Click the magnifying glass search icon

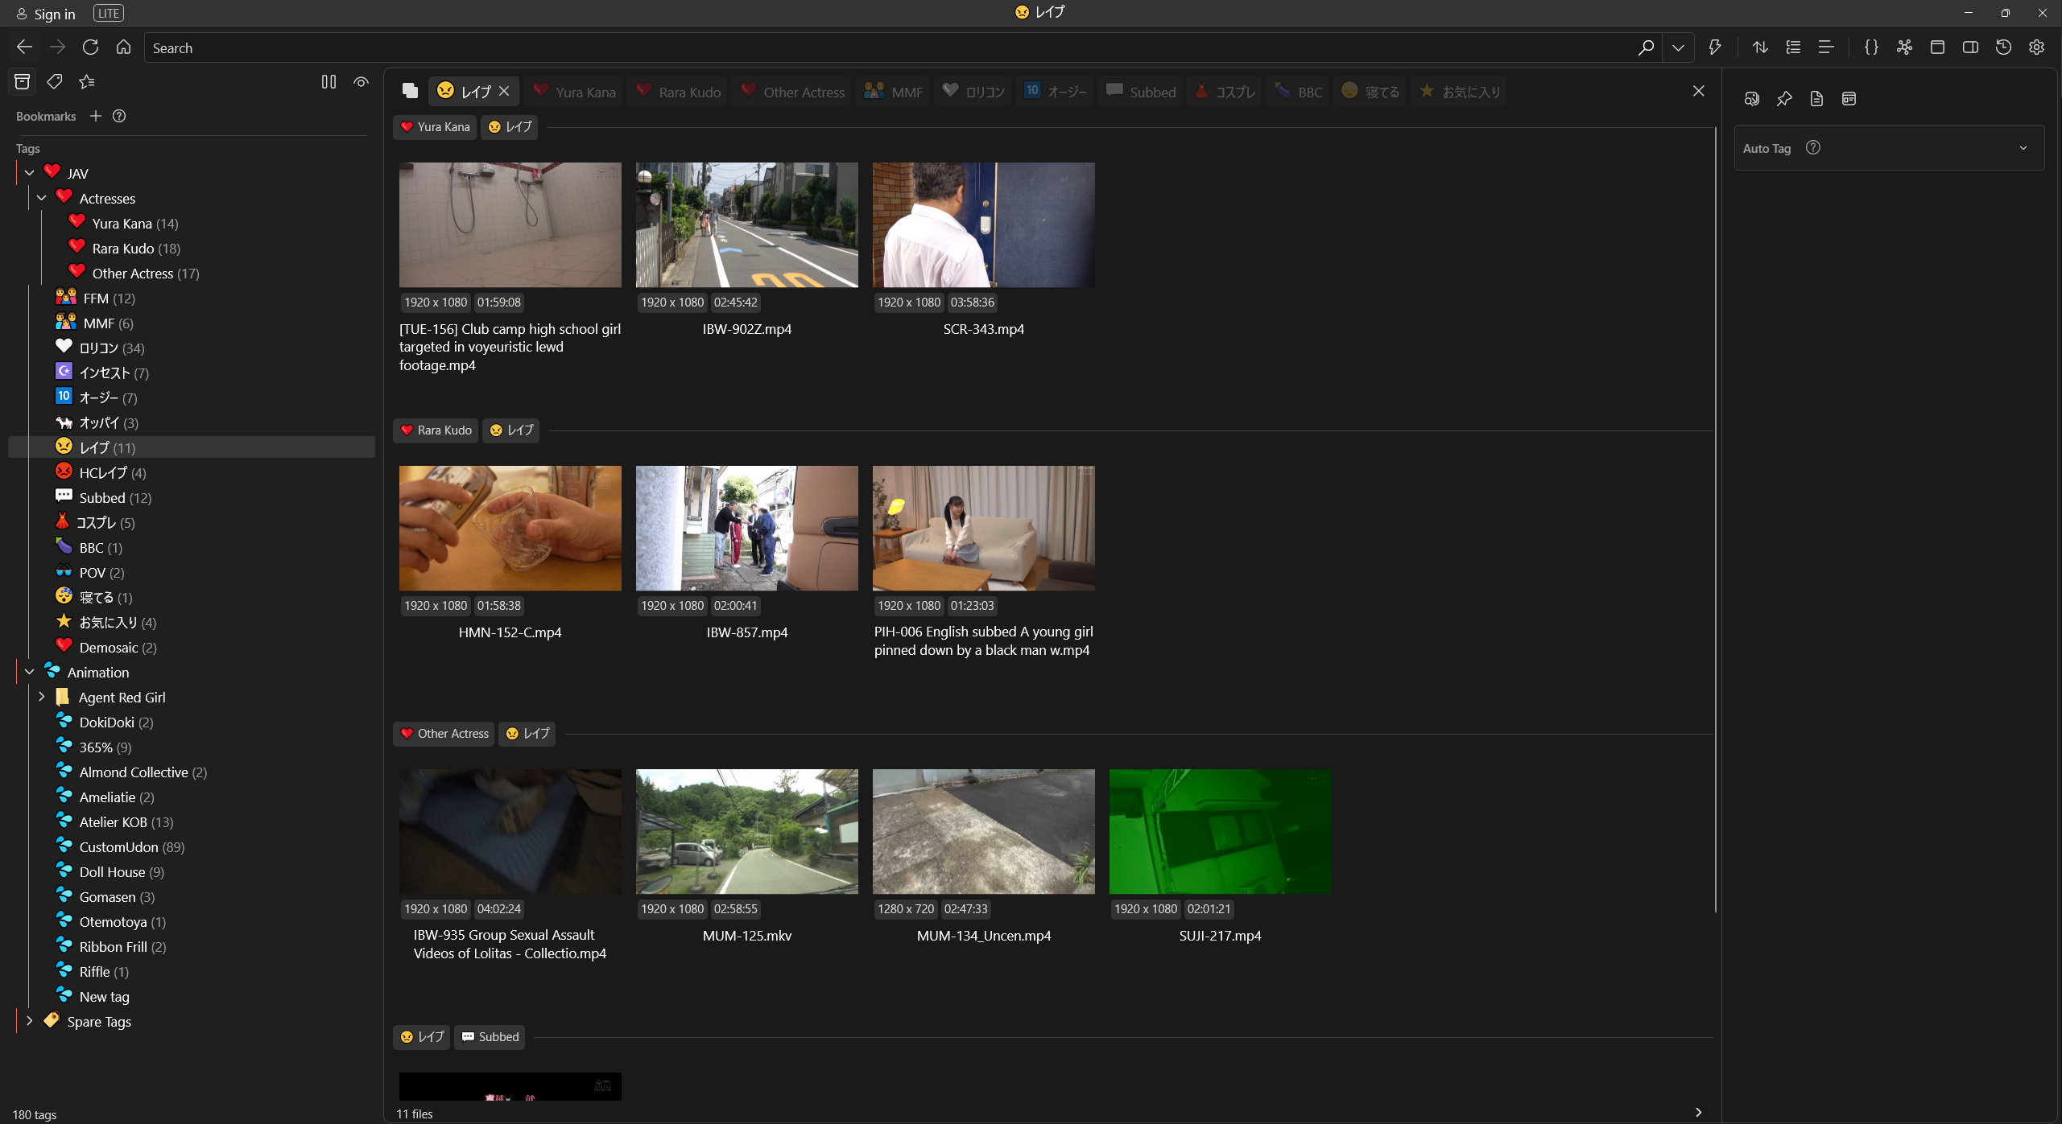[x=1646, y=47]
